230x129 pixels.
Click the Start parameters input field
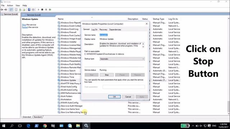[124, 87]
